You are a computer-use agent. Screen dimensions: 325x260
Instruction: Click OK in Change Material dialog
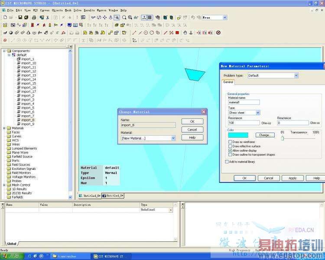(x=192, y=121)
